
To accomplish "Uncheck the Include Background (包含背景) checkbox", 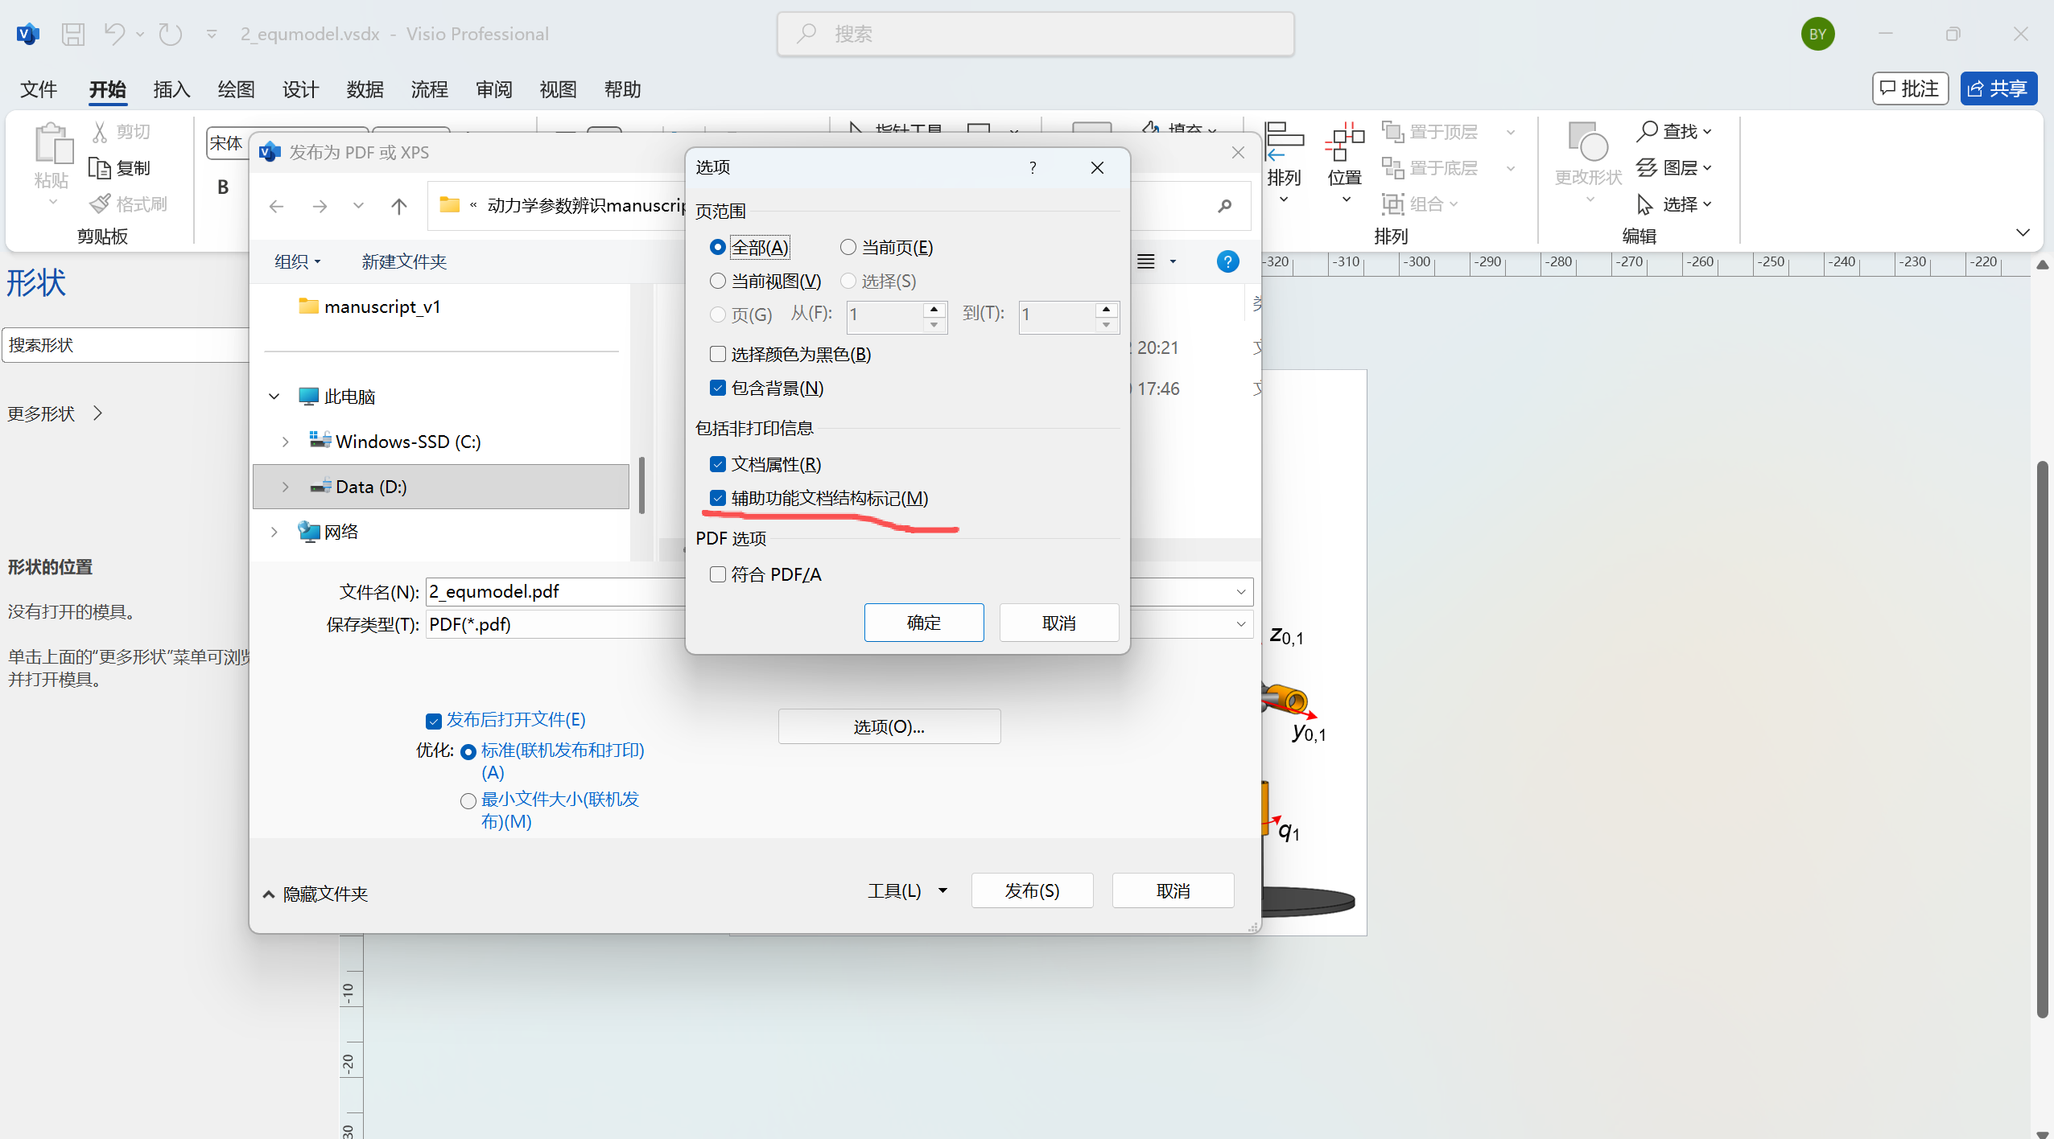I will [718, 389].
